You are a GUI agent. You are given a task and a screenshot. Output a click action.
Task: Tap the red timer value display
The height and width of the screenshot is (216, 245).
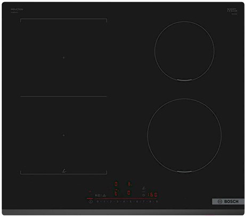coord(152,195)
